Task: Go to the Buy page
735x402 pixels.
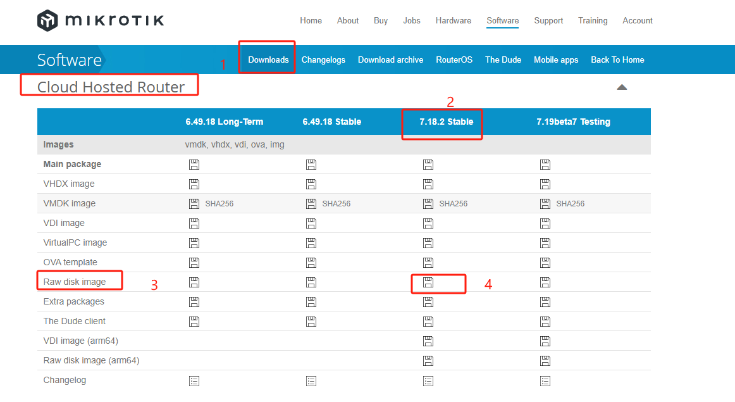Action: pos(381,21)
